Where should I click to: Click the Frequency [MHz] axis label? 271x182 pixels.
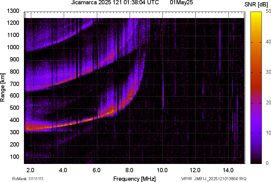coord(135,179)
